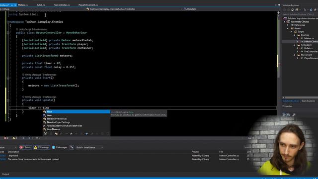Select timer in IntelliSense list
Viewport: 318px width, 179px height.
pos(77,115)
